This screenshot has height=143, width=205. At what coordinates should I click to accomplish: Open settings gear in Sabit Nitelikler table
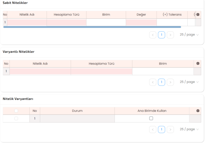click(x=198, y=14)
